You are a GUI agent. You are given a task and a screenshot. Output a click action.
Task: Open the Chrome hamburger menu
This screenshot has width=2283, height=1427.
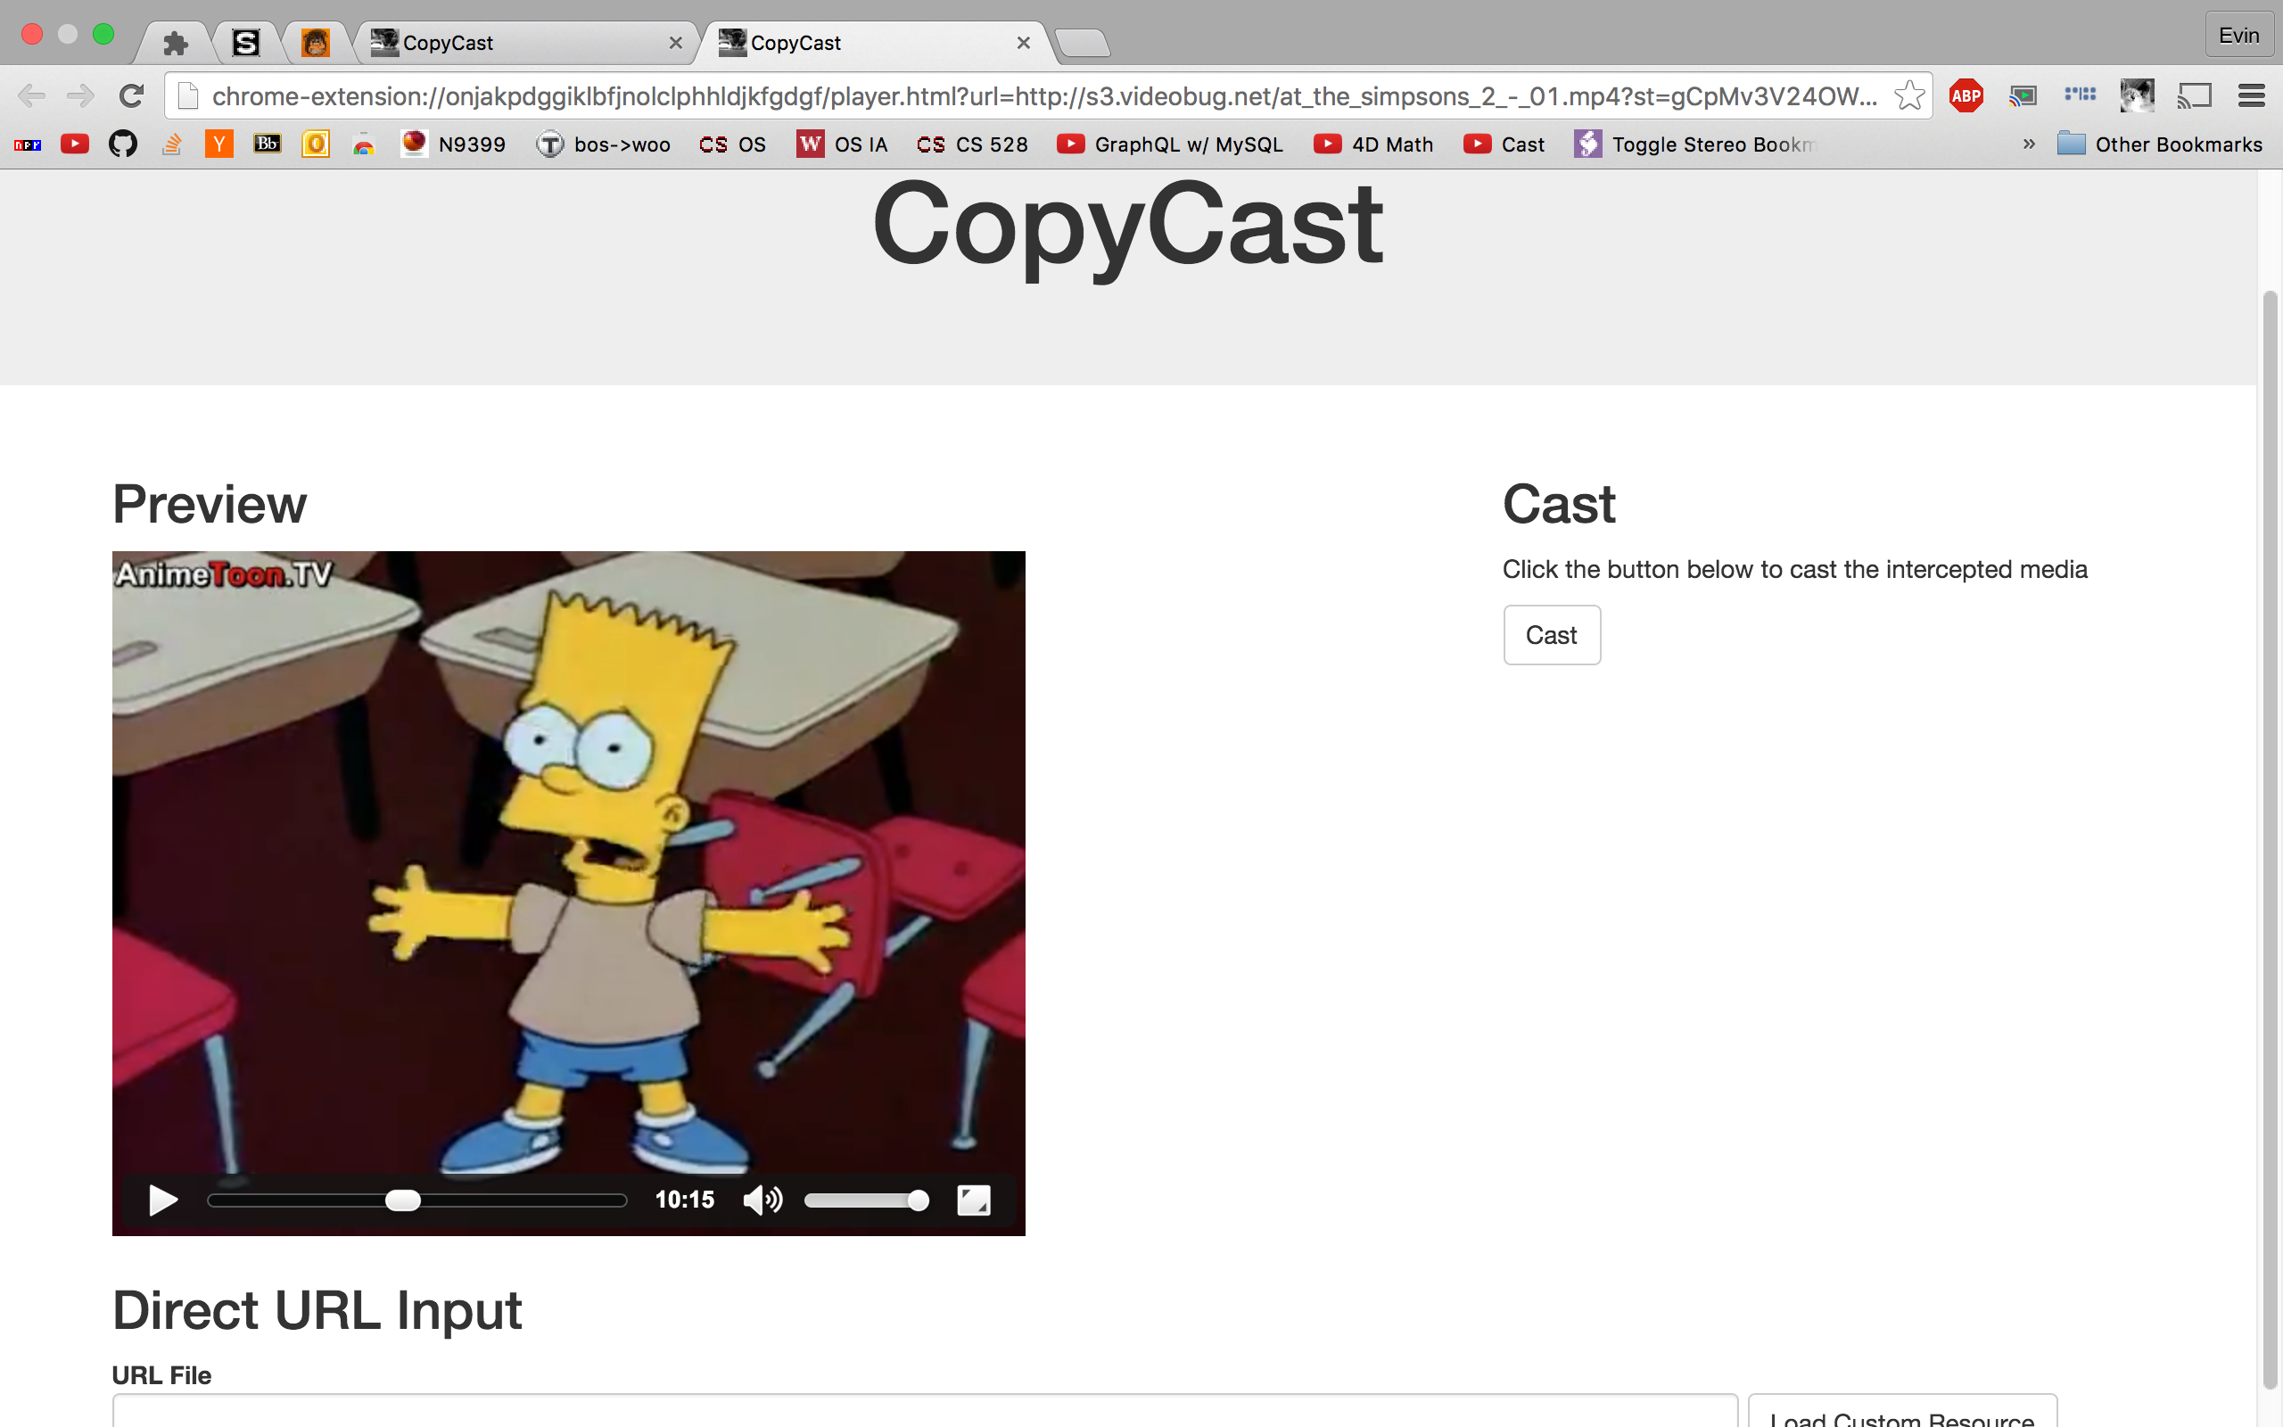point(2251,95)
